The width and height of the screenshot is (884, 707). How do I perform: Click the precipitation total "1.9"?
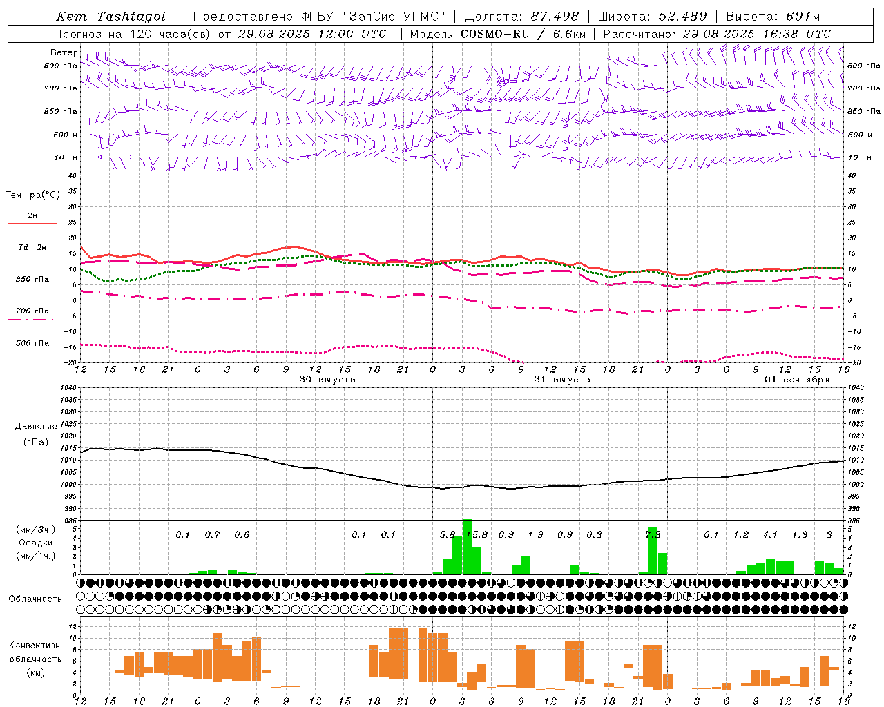(x=535, y=534)
